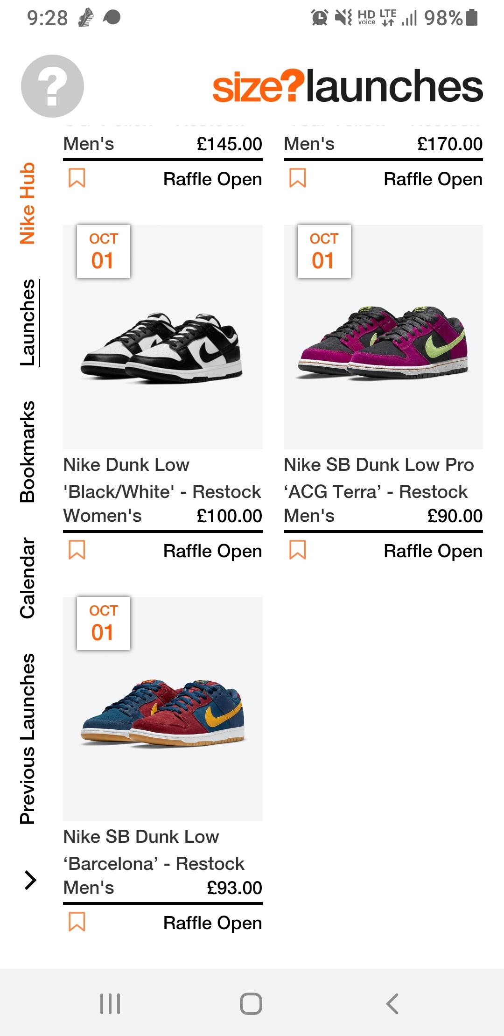The width and height of the screenshot is (504, 1036).
Task: Expand the sidebar with the chevron arrow
Action: coord(30,880)
